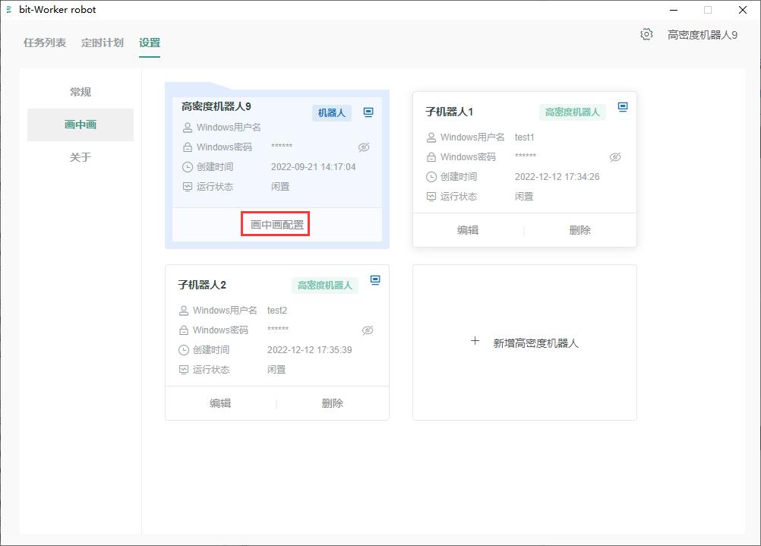Open the 关于 section
Viewport: 761px width, 546px height.
click(81, 157)
